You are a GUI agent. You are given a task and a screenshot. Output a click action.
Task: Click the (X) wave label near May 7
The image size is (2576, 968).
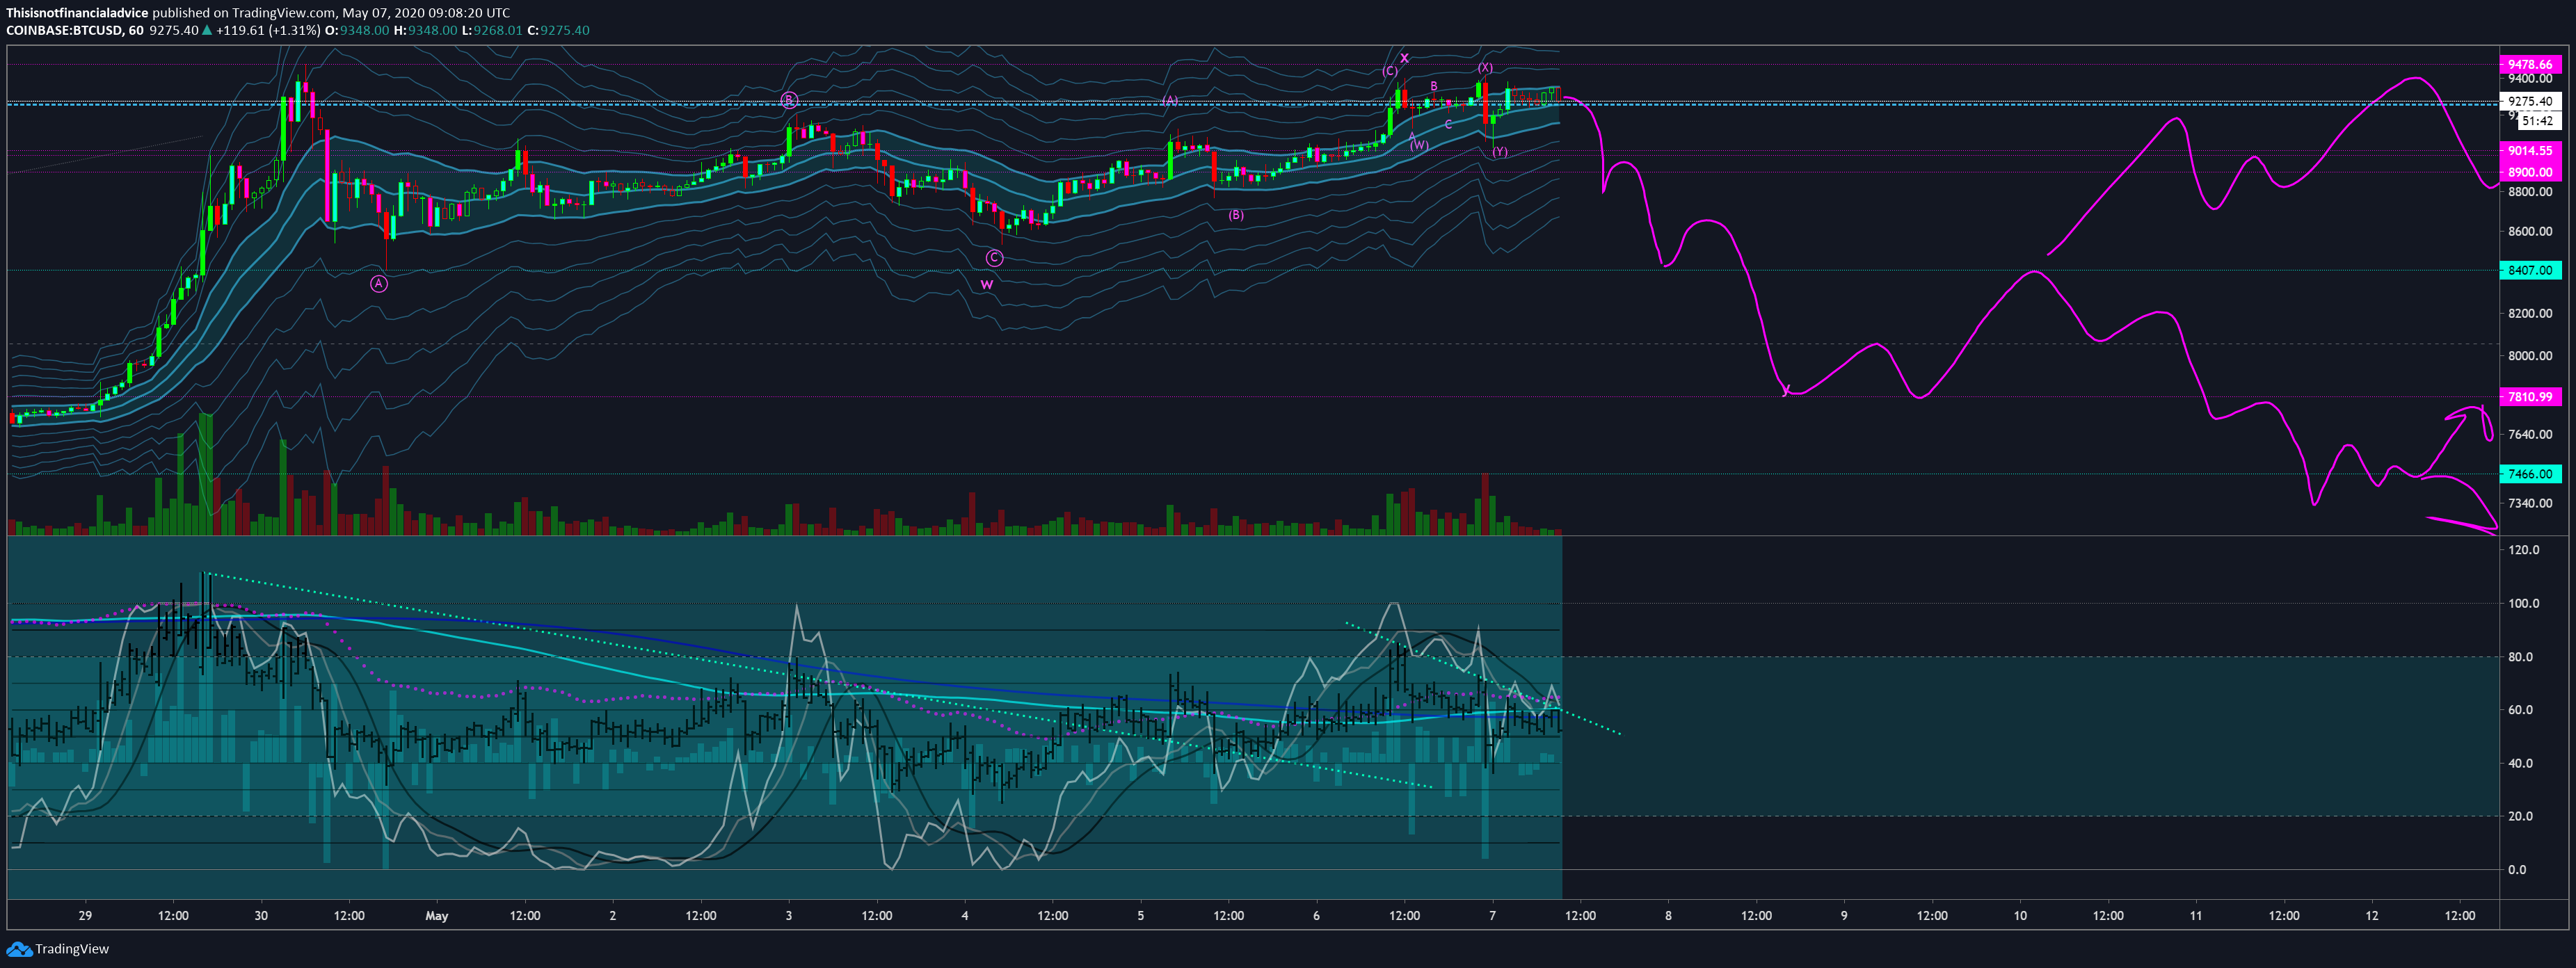point(1485,68)
